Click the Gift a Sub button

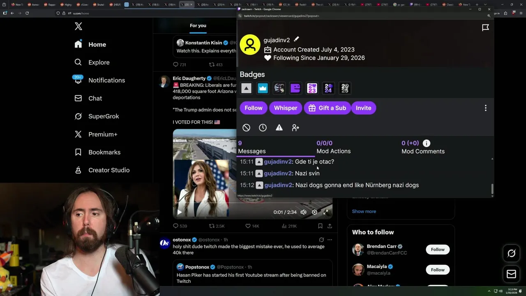[x=328, y=108]
